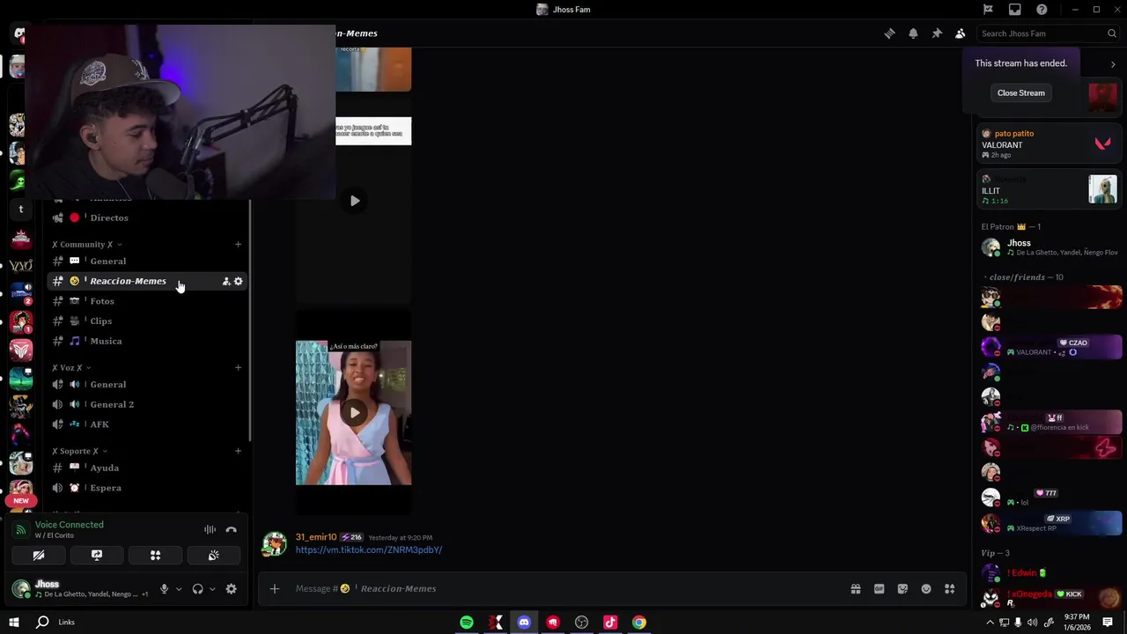Collapse the Soporte category

(x=79, y=451)
